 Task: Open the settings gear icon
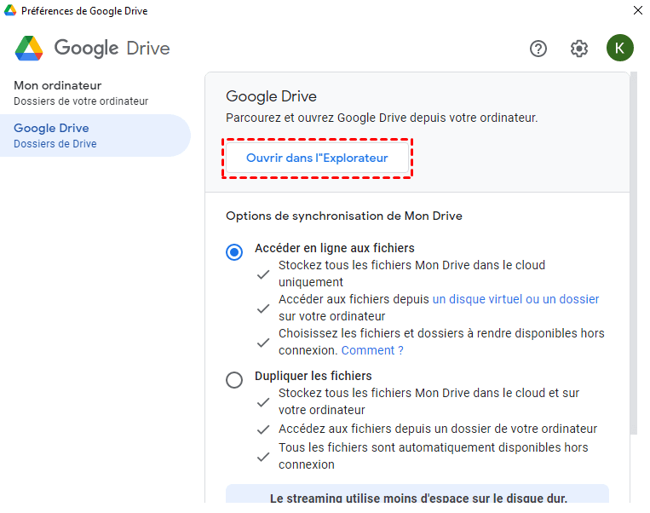pos(579,49)
